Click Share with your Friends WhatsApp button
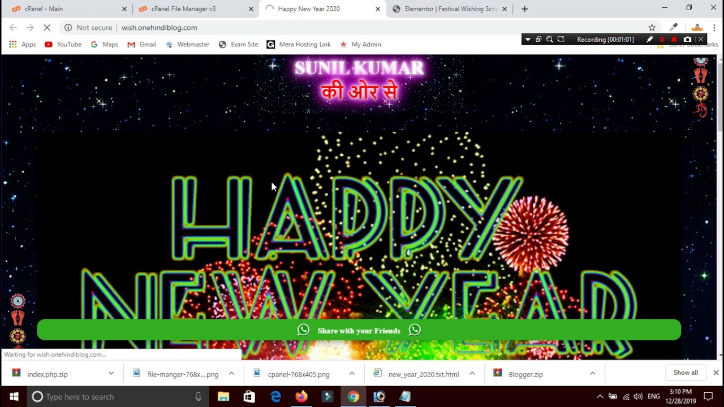The width and height of the screenshot is (724, 407). point(359,330)
